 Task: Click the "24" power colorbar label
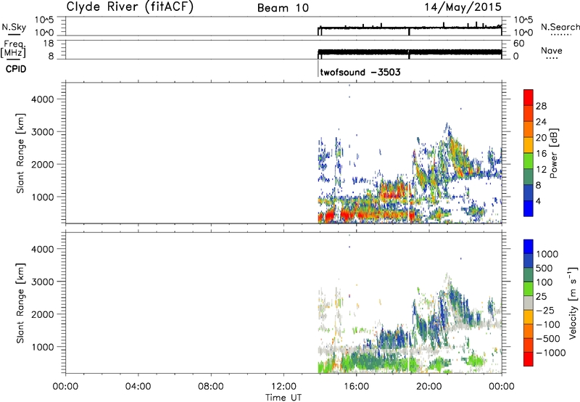click(x=541, y=122)
